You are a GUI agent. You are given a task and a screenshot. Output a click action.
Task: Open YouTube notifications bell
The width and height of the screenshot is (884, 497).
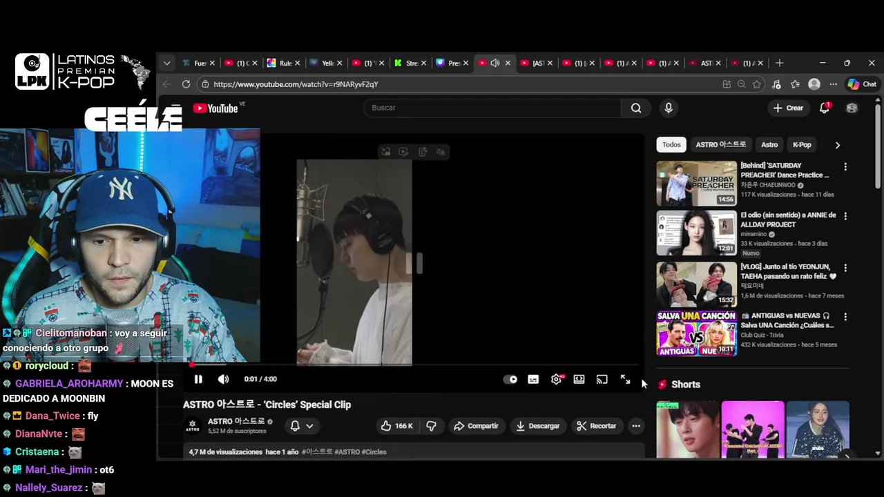824,108
